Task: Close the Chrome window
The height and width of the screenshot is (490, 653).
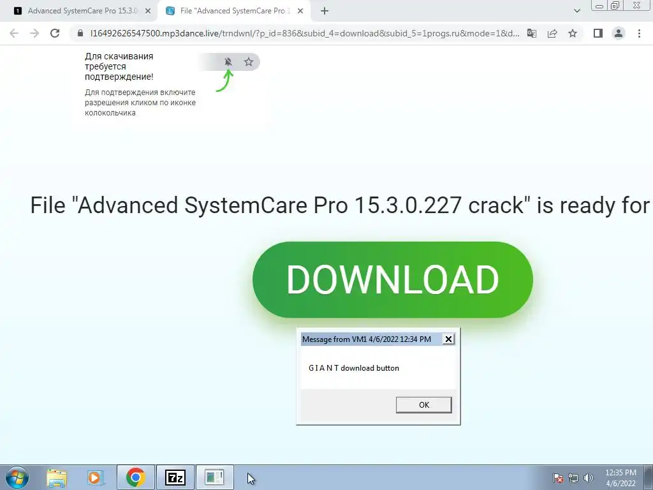Action: click(637, 6)
